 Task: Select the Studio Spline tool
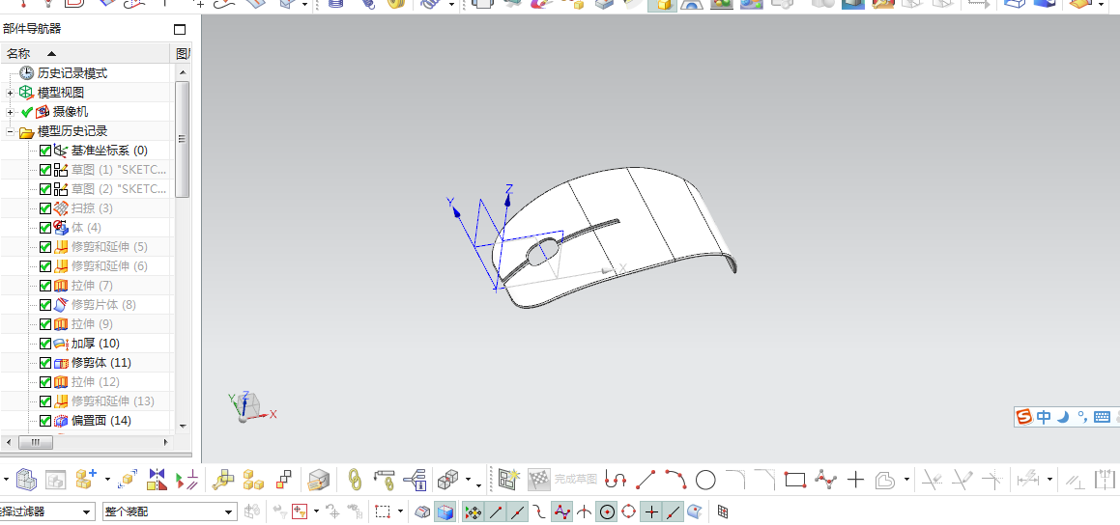[825, 480]
